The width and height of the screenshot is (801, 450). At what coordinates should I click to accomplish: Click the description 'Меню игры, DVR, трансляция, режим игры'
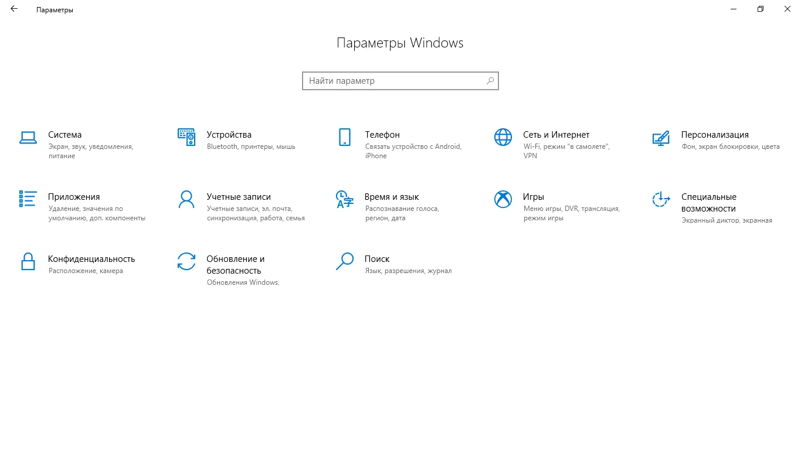[572, 213]
